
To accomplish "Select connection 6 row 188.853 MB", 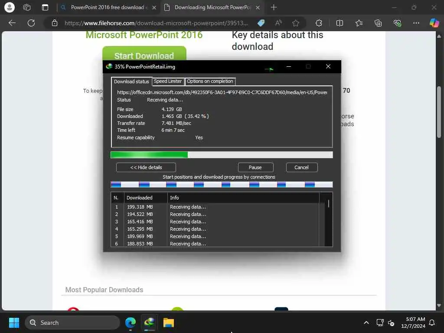I will (x=215, y=244).
